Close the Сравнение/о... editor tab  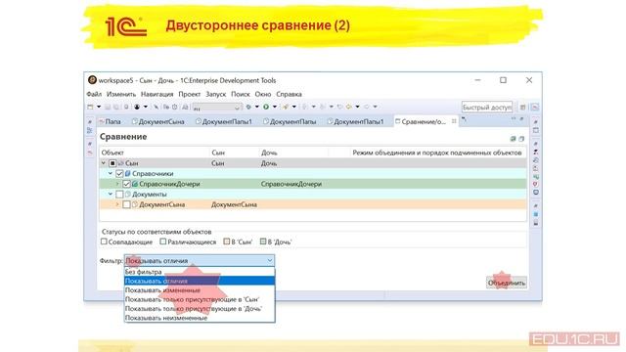pos(454,121)
